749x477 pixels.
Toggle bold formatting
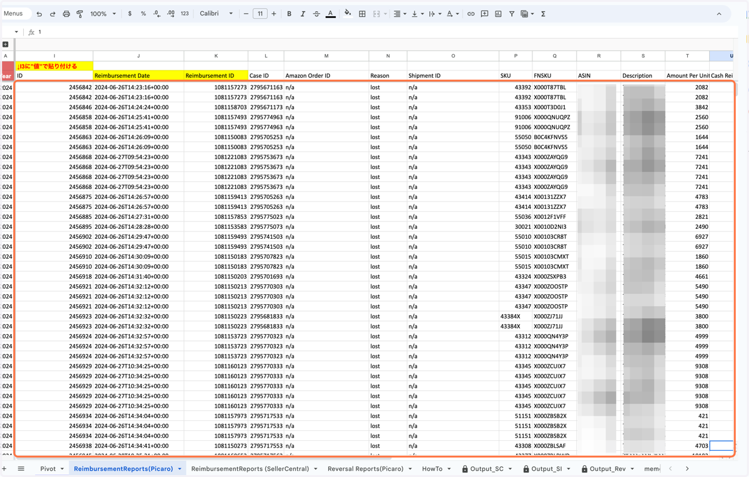coord(289,14)
